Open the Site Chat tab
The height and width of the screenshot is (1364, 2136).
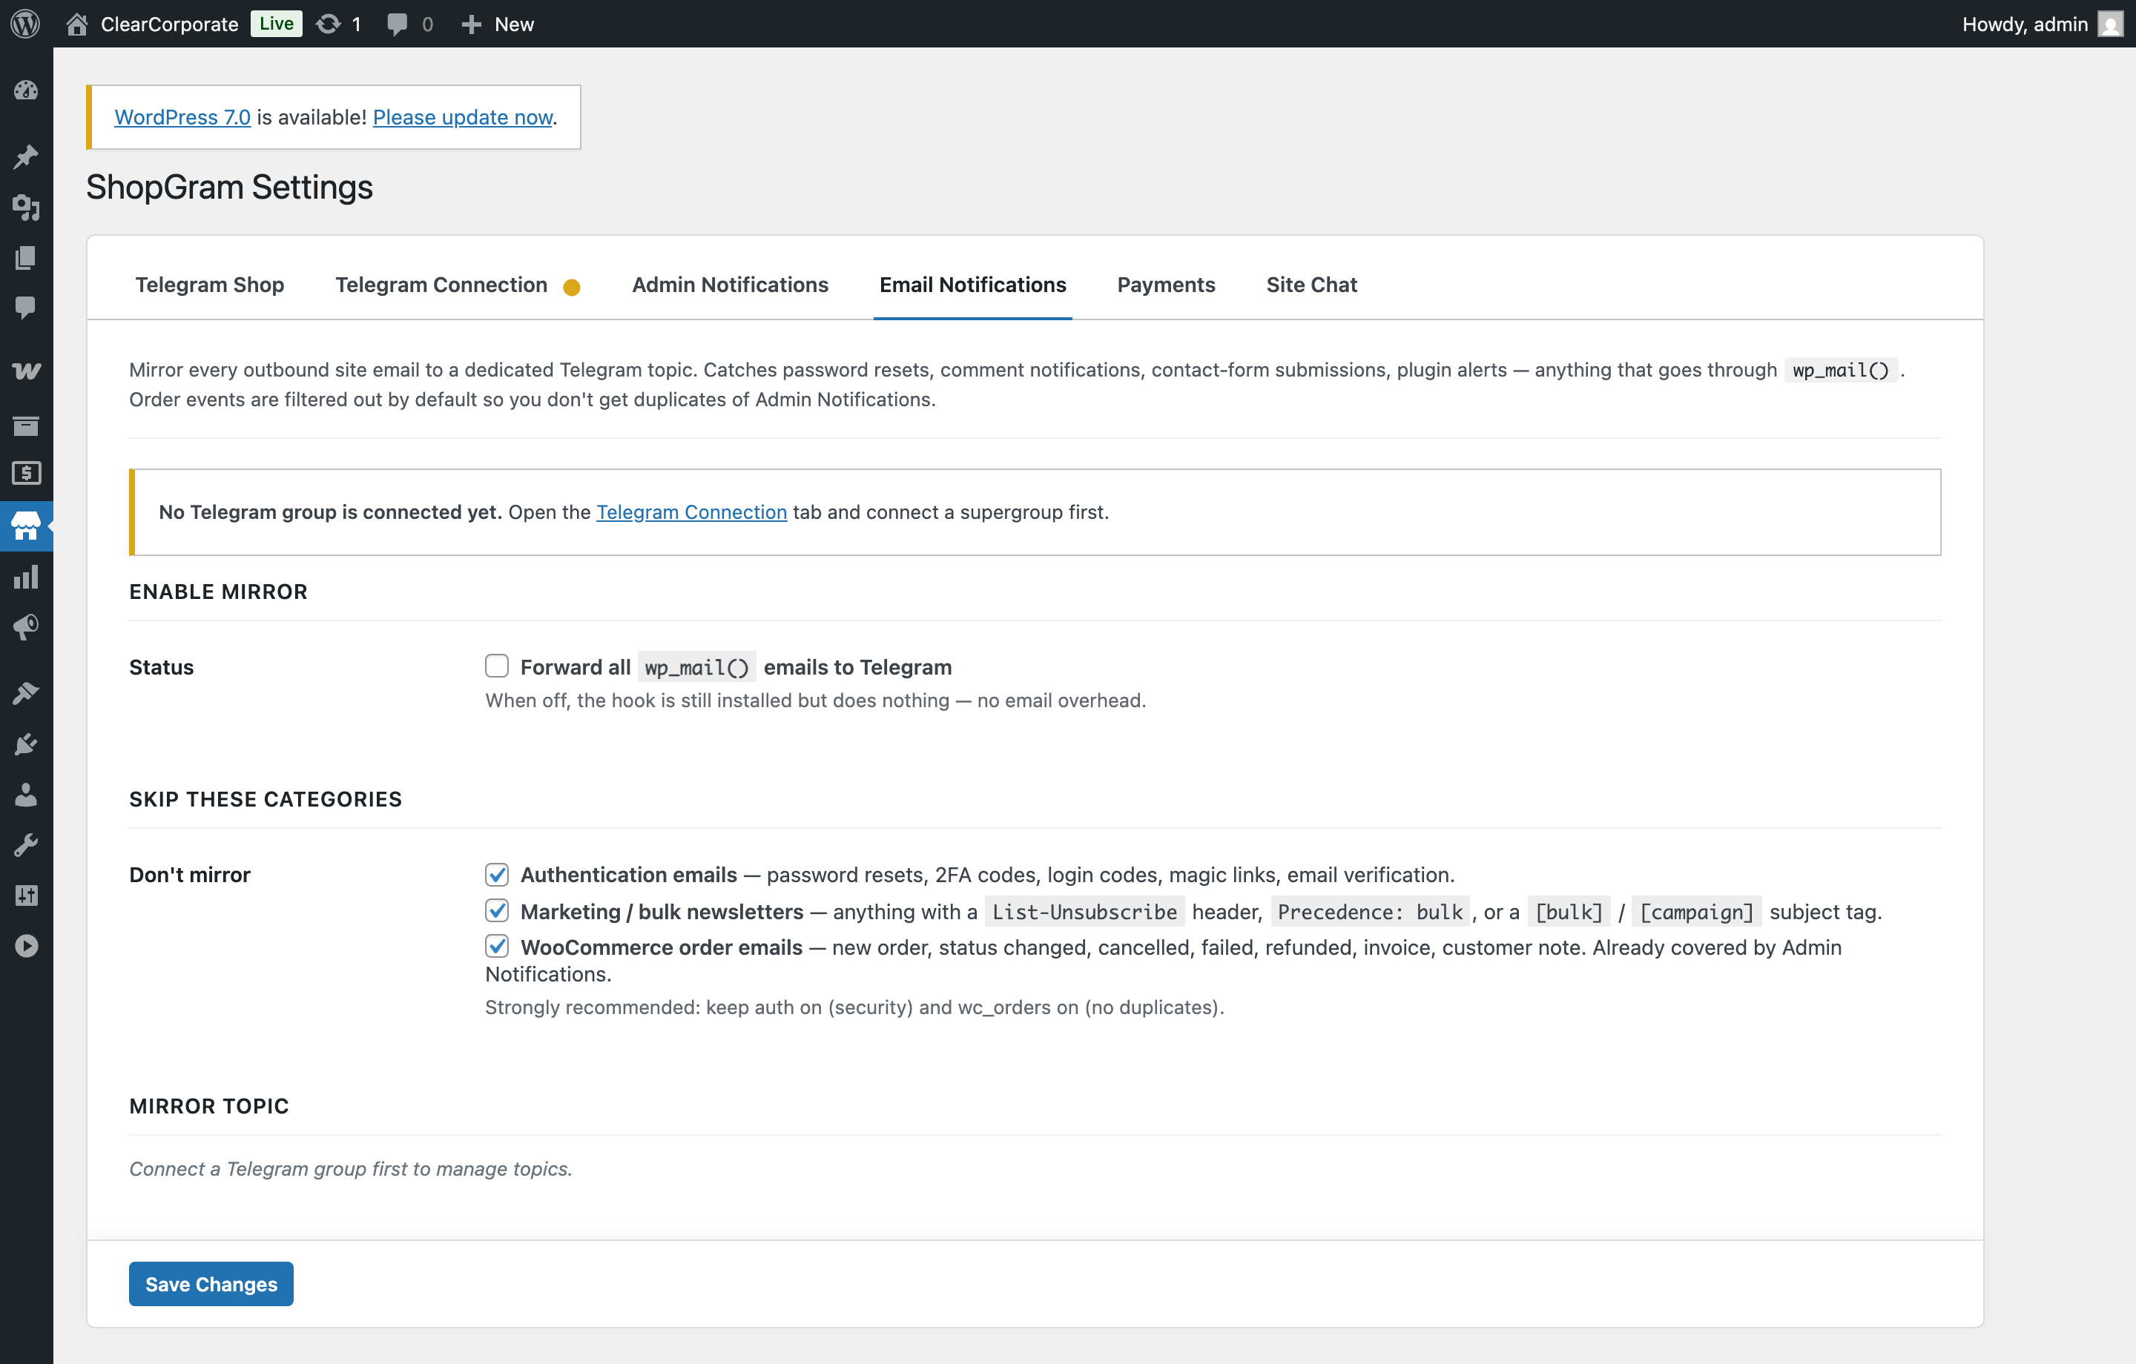point(1311,285)
